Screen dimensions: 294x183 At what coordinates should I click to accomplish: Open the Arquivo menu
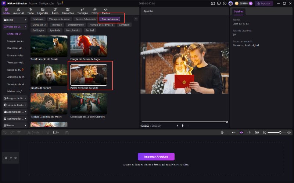(33, 3)
